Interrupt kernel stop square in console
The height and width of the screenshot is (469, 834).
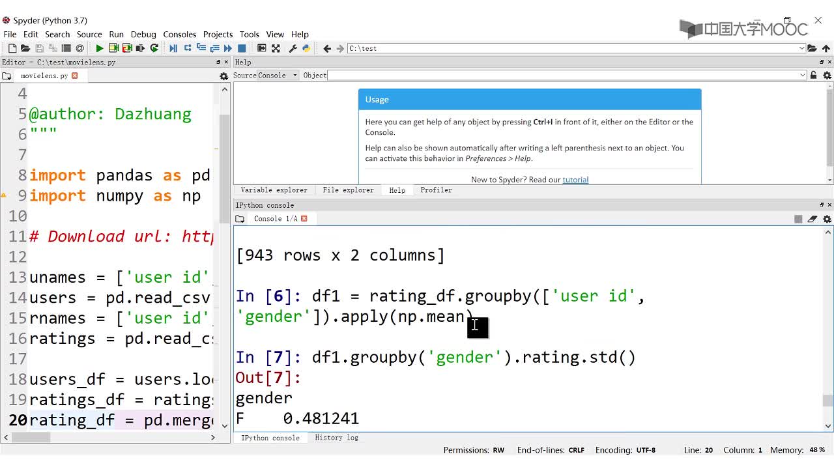798,219
